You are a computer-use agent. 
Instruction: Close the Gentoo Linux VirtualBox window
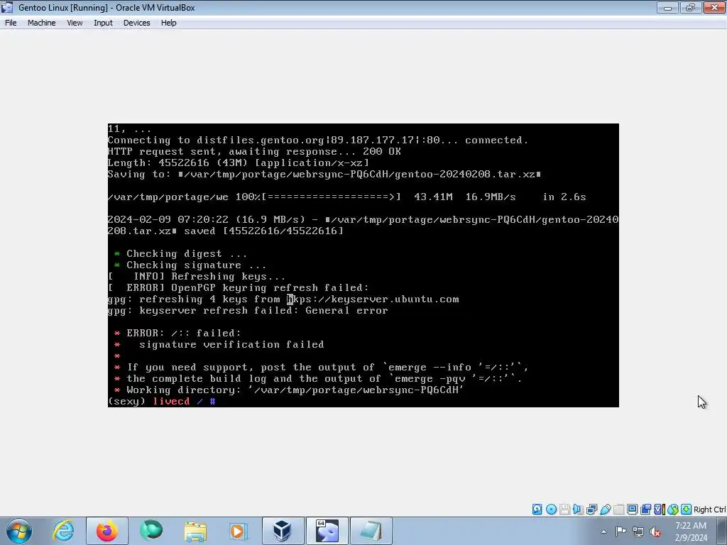pyautogui.click(x=714, y=7)
